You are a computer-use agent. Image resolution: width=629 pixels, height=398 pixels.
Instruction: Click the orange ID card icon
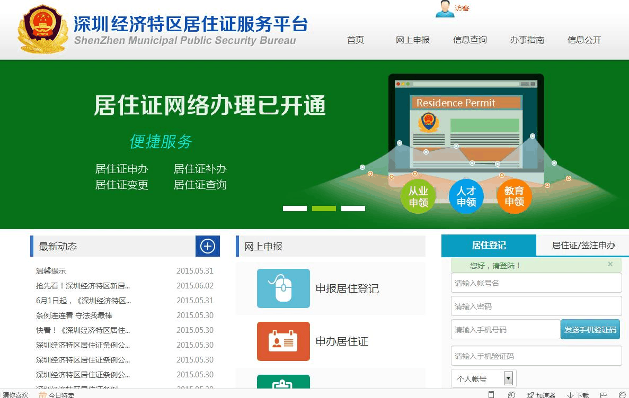click(x=284, y=341)
